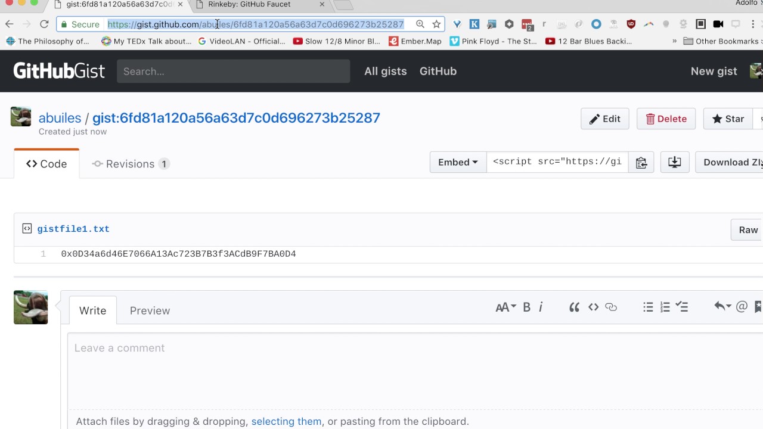Mention a user with the @ icon
This screenshot has width=763, height=429.
pyautogui.click(x=742, y=307)
